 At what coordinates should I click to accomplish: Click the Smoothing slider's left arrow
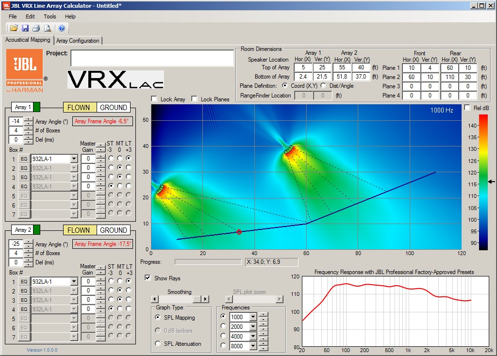(155, 299)
